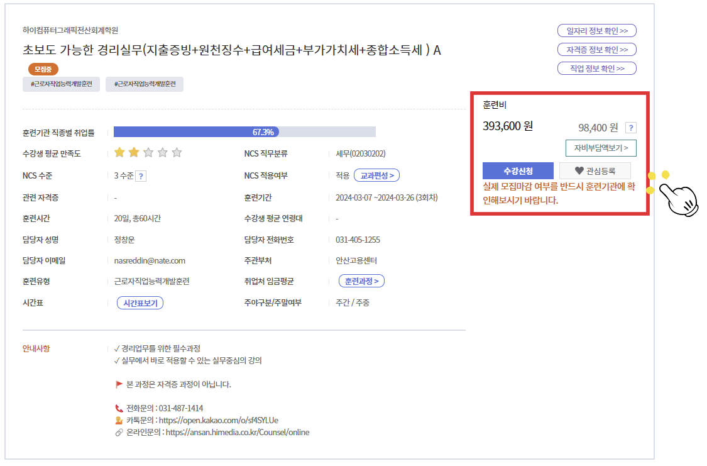The image size is (707, 466).
Task: Click the second satisfaction star
Action: coord(134,152)
